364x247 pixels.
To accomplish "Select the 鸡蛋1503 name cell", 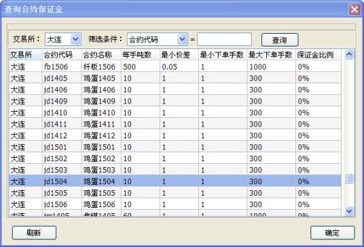I will click(x=101, y=170).
